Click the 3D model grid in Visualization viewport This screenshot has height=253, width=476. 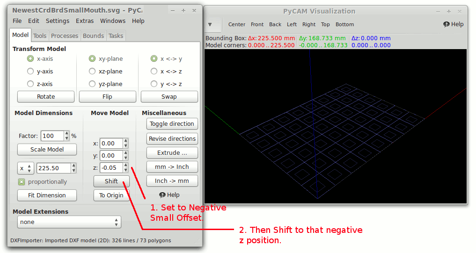point(332,140)
